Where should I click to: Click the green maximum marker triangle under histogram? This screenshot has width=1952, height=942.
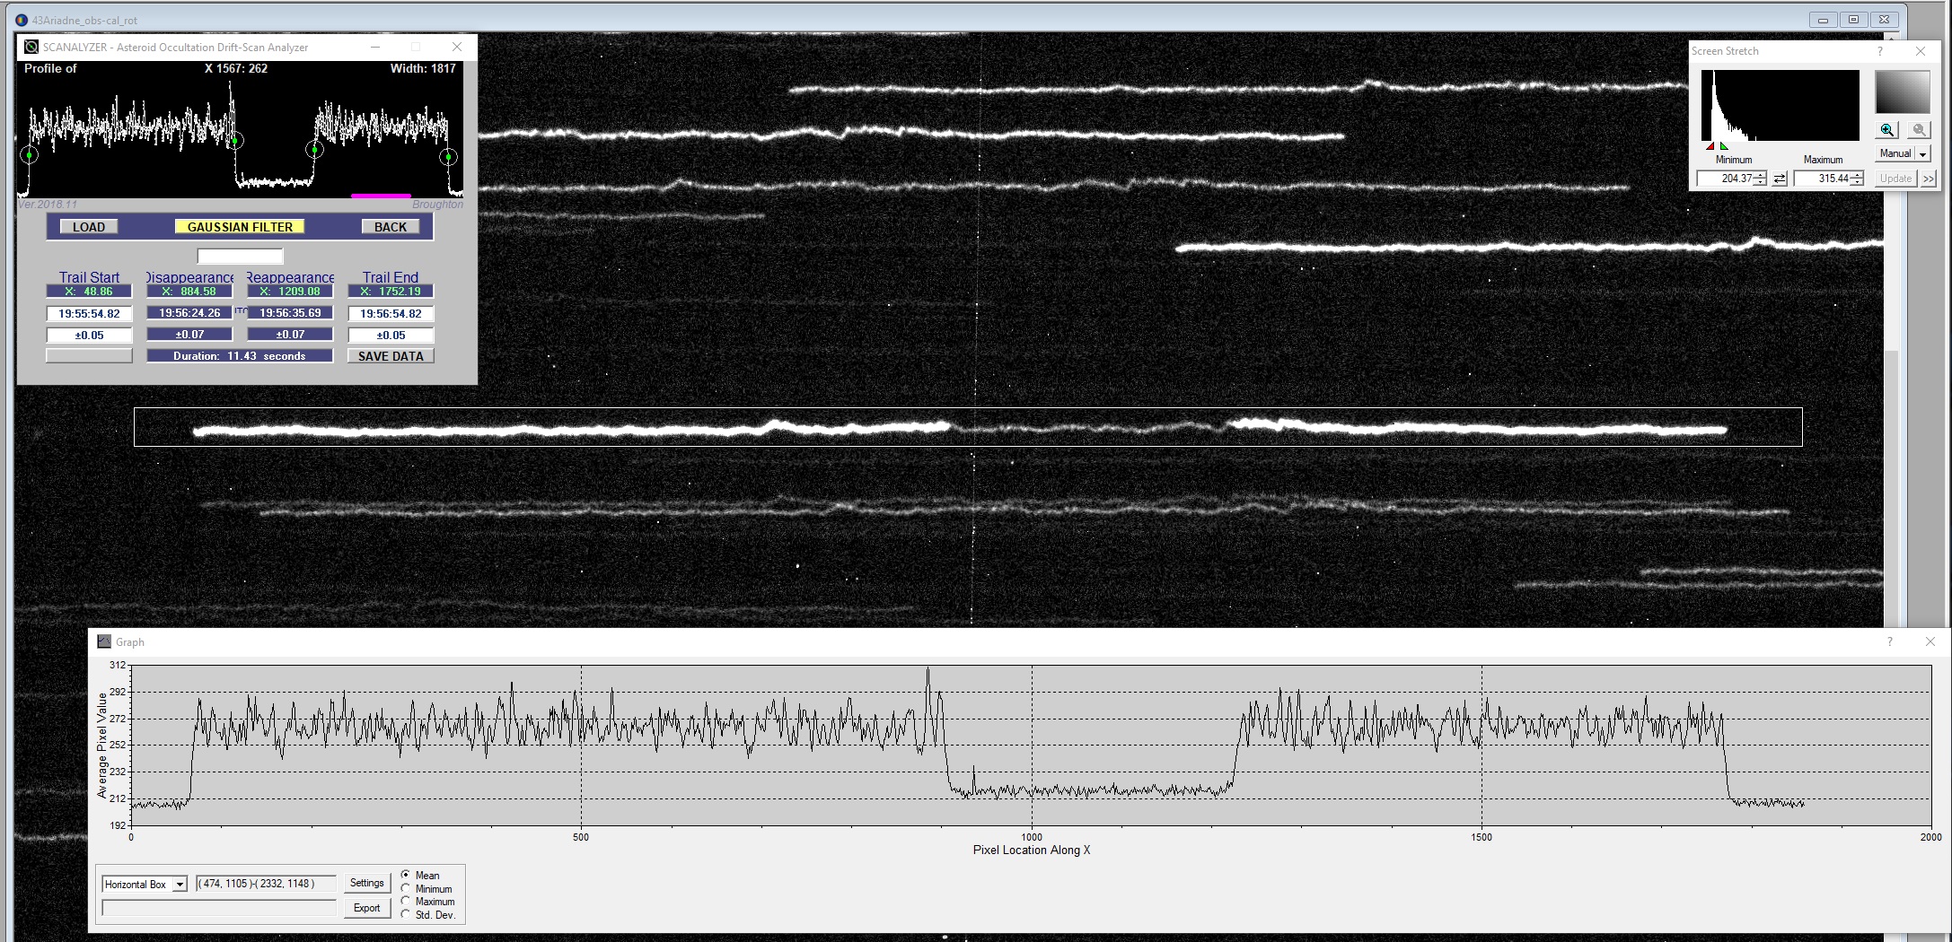(x=1724, y=146)
